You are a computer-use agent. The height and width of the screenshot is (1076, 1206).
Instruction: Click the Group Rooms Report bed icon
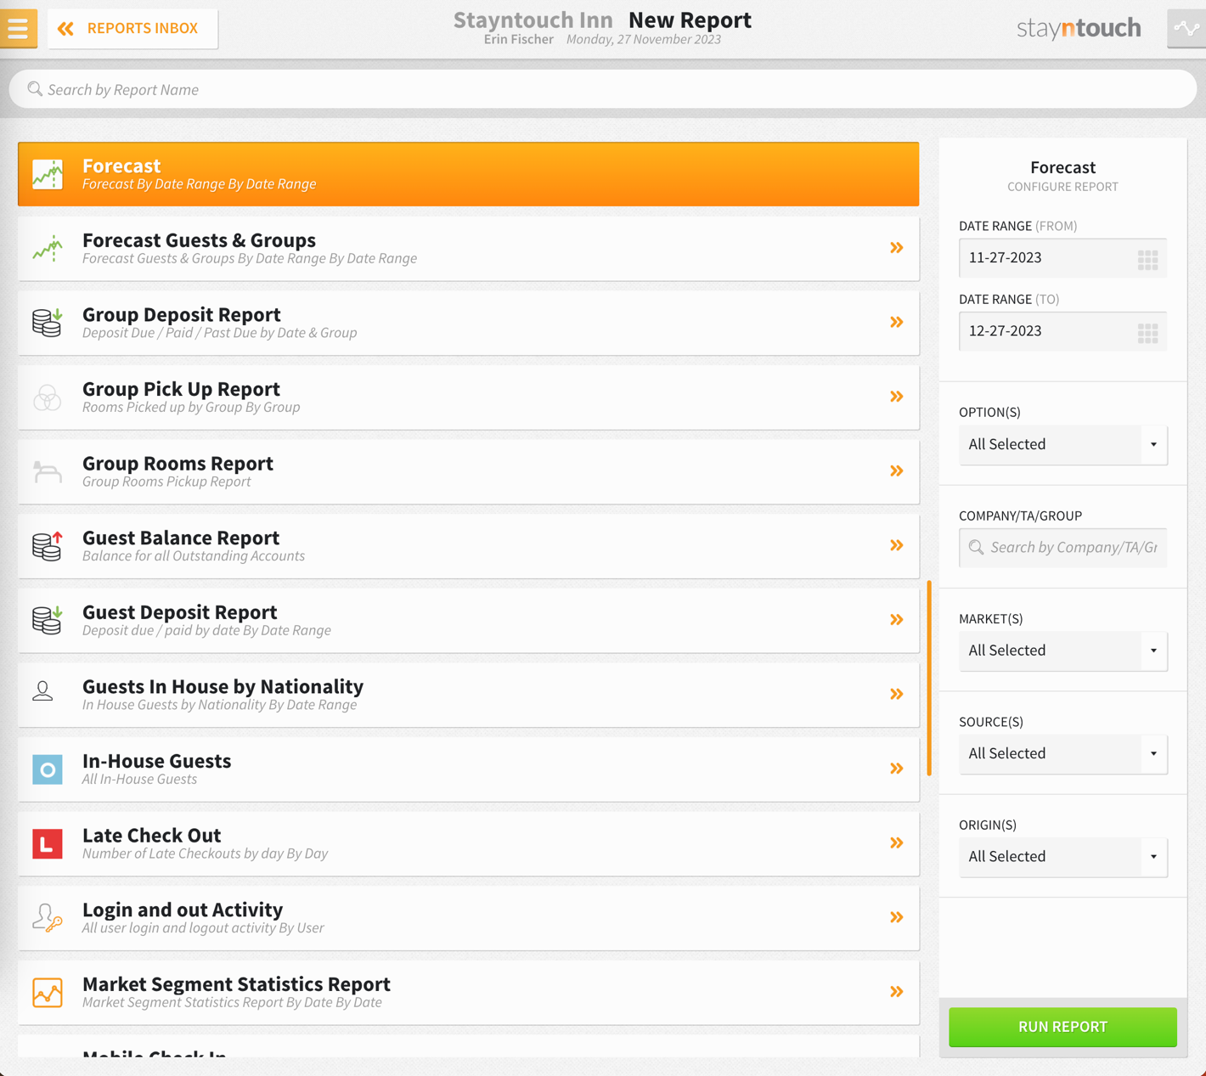[x=48, y=471]
